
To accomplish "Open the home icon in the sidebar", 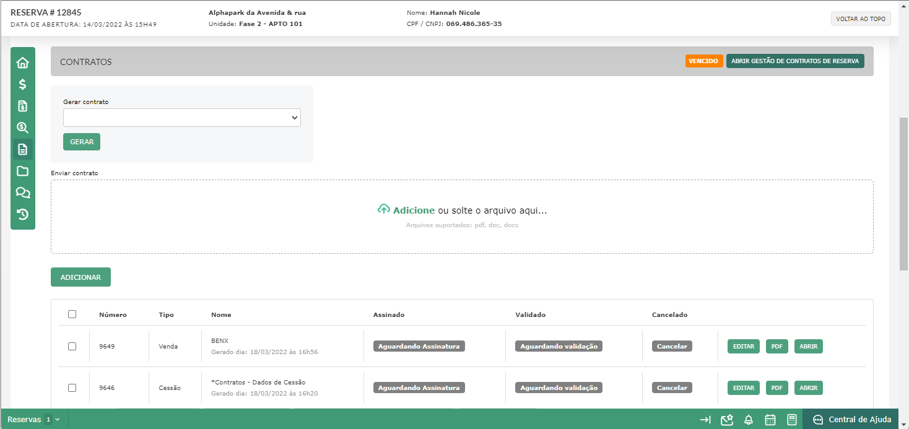I will tap(23, 63).
